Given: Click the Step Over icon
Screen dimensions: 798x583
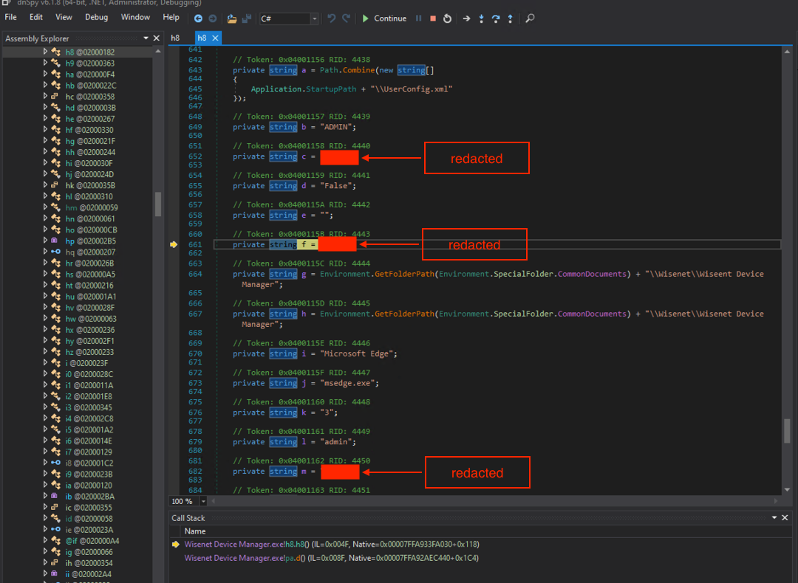Looking at the screenshot, I should [x=496, y=18].
